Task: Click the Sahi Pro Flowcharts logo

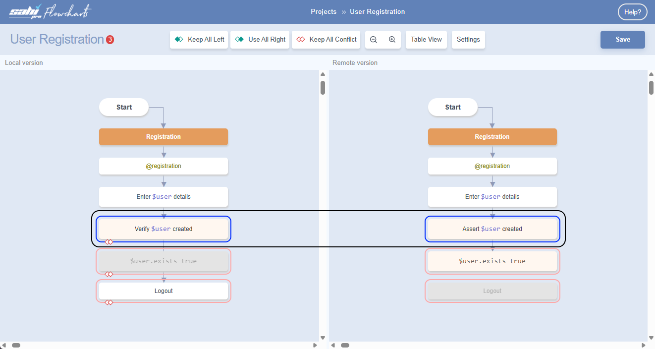Action: click(50, 12)
